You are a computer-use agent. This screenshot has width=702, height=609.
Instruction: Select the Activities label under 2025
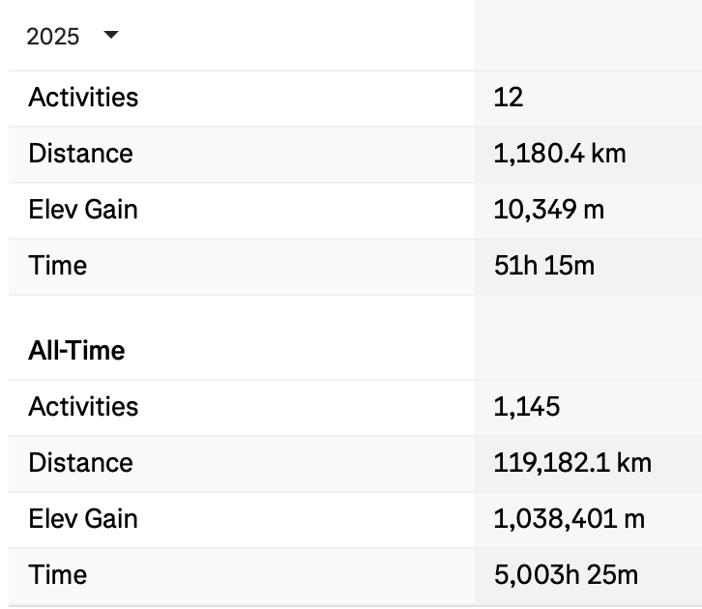pyautogui.click(x=83, y=98)
